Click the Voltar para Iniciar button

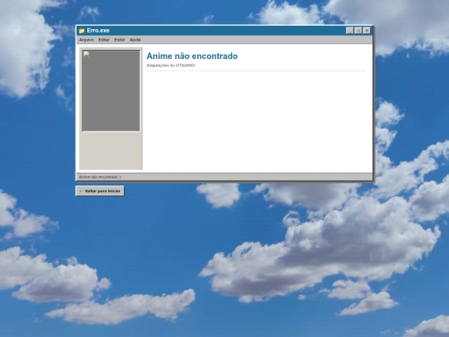tap(100, 191)
